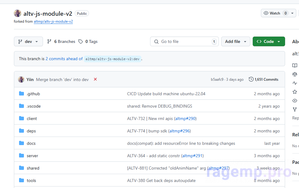This screenshot has height=188, width=299.
Task: Open the altmp#297 pull request link
Action: coord(218,168)
